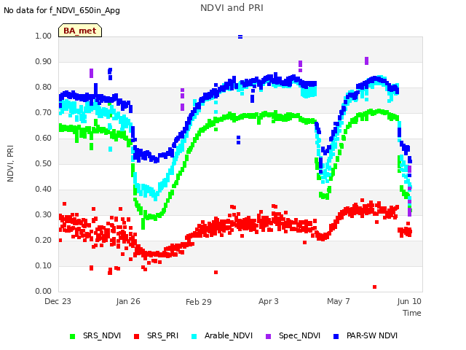The image size is (466, 350).
Task: Click the blue PAR-SW NDVI legend swatch
Action: tap(336, 336)
